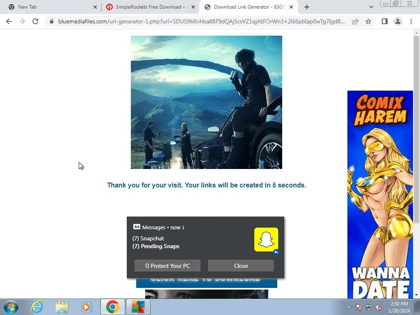This screenshot has height=315, width=420.
Task: Open the colorful app taskbar icon
Action: (x=138, y=307)
